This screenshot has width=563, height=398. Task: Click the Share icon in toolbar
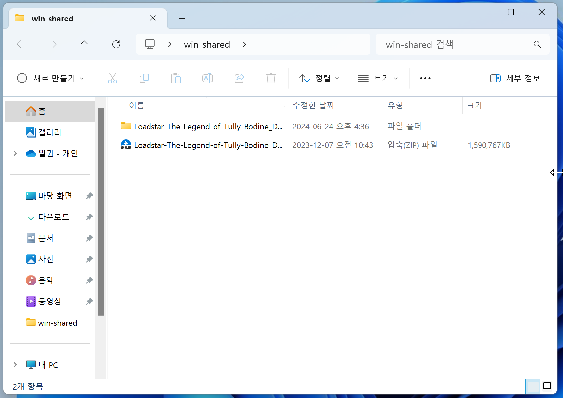239,78
